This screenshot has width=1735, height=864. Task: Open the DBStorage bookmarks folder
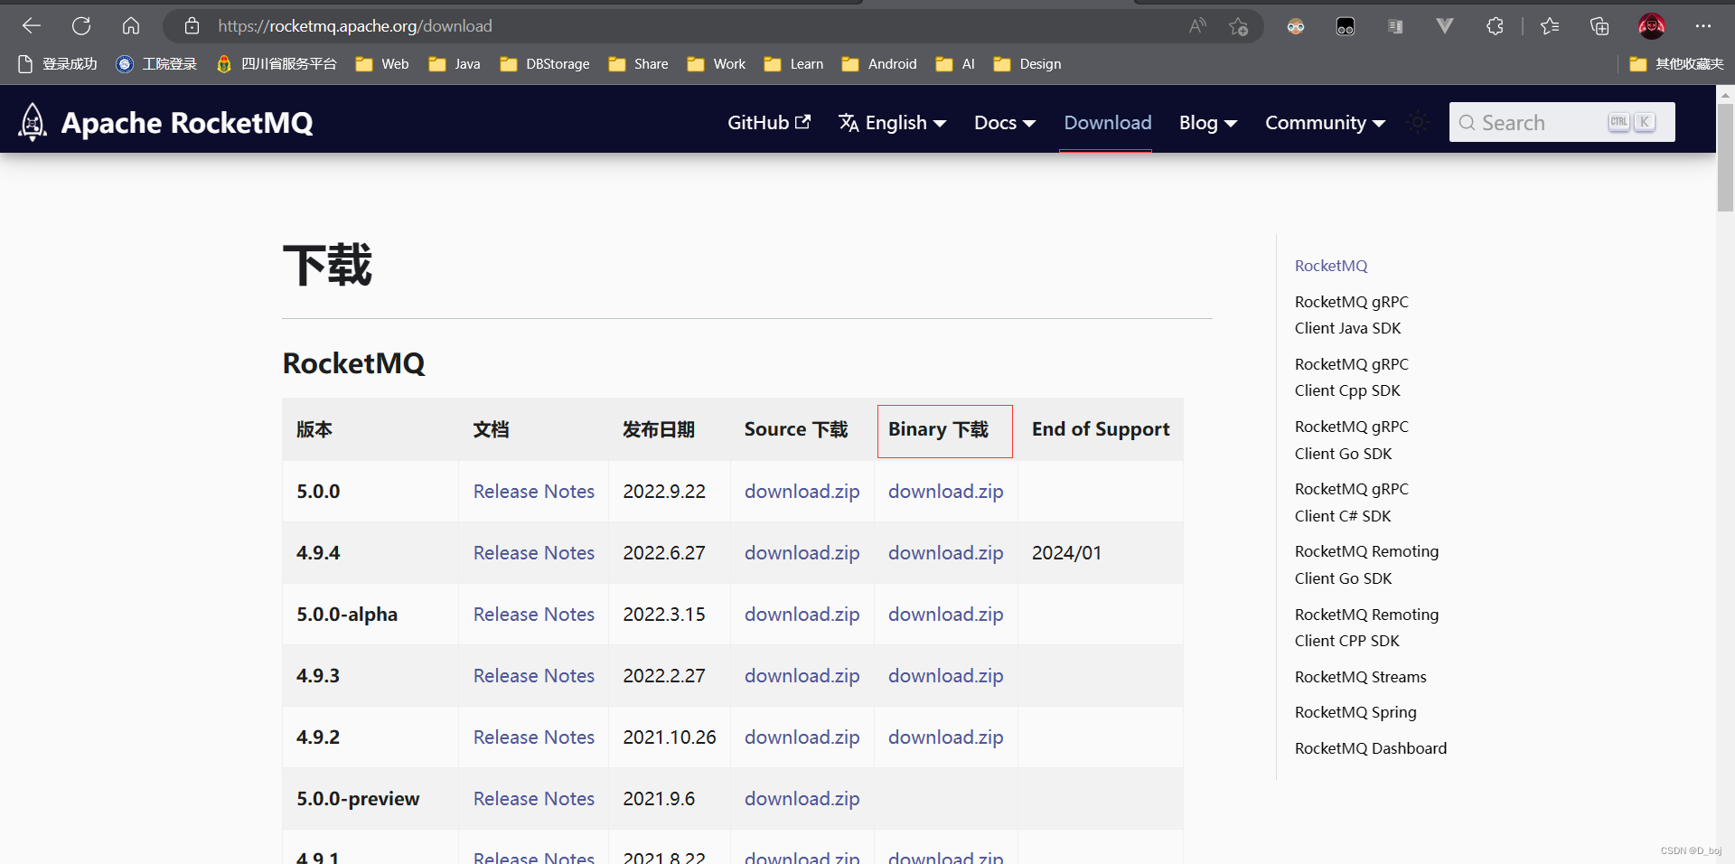tap(545, 64)
